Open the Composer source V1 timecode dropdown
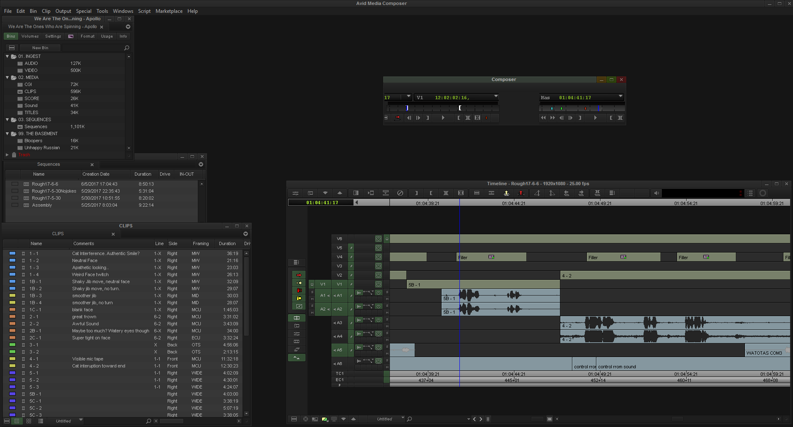The height and width of the screenshot is (427, 793). tap(495, 97)
